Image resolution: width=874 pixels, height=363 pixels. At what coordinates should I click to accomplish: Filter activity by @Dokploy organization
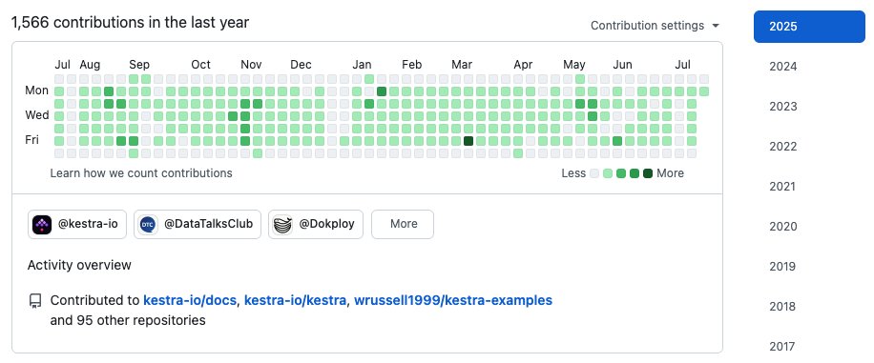tap(316, 224)
